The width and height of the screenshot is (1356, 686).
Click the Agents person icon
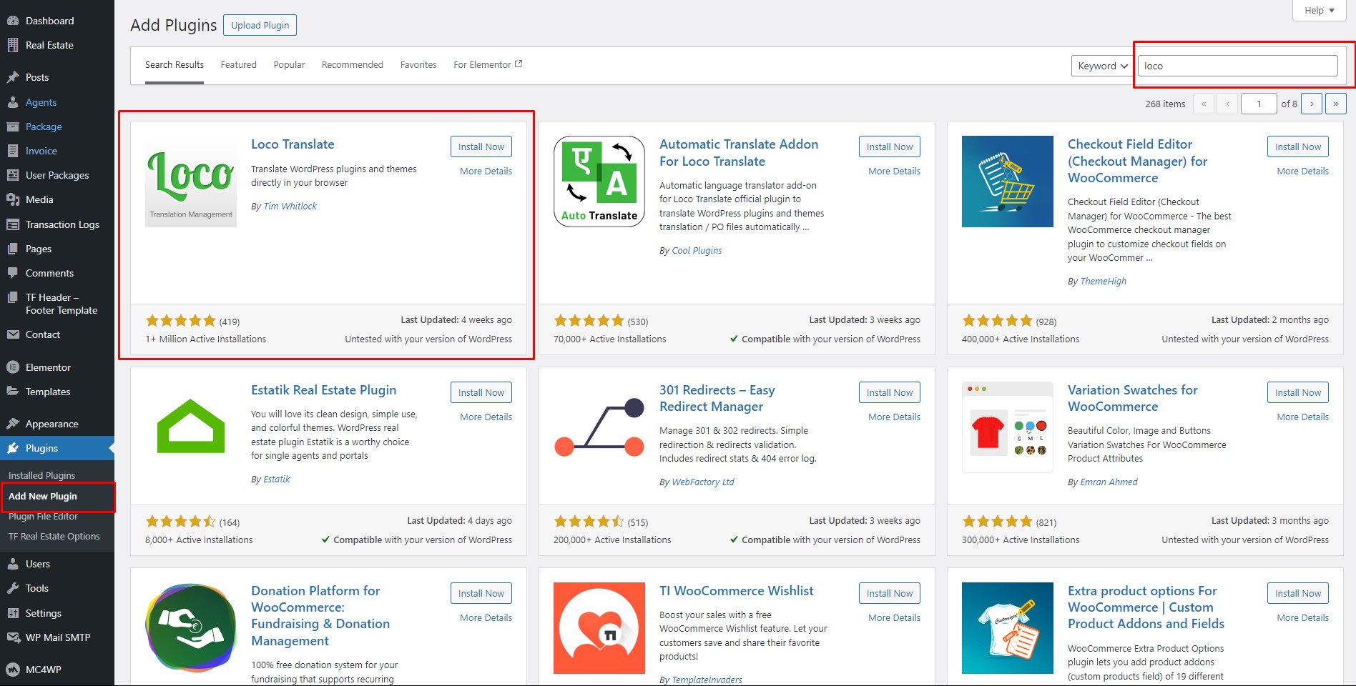point(13,102)
